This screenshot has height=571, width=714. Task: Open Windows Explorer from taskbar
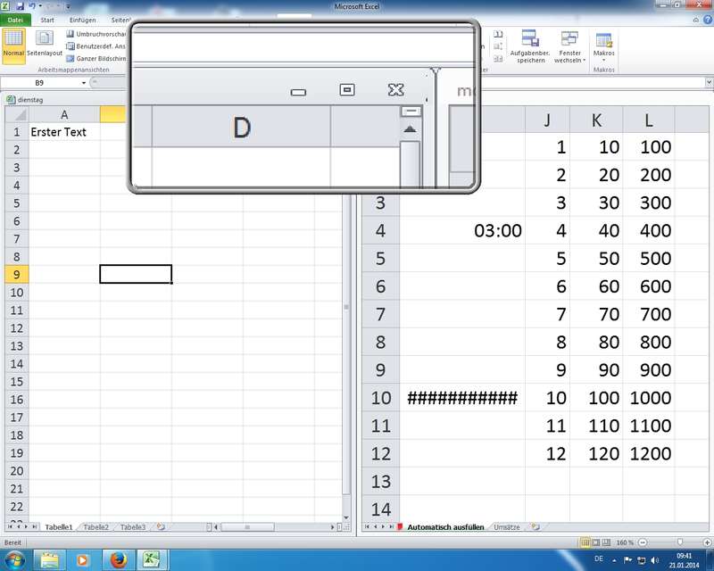click(50, 559)
